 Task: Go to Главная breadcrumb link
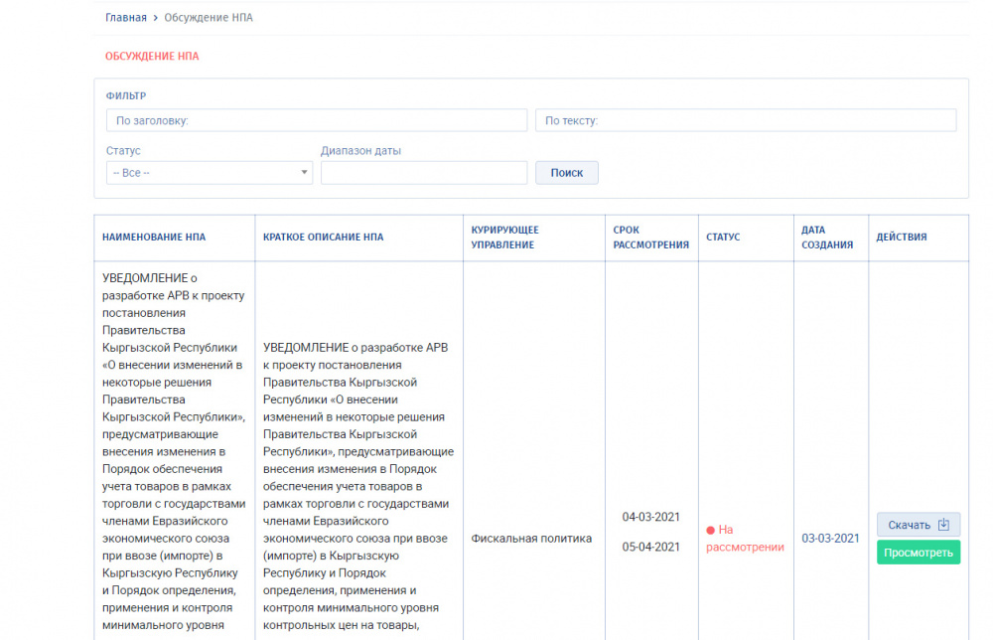pyautogui.click(x=126, y=18)
